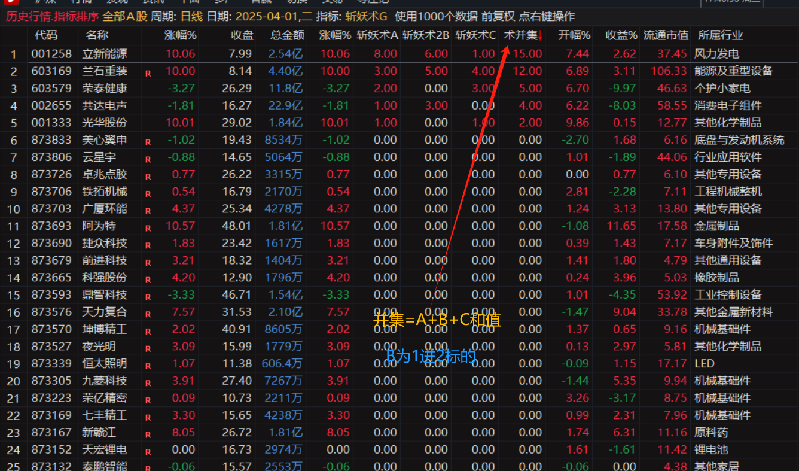Sort by the 流通市值 column header

click(x=665, y=35)
